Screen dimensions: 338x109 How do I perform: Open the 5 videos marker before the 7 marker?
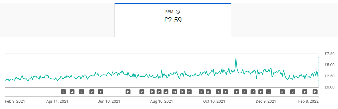(244, 92)
